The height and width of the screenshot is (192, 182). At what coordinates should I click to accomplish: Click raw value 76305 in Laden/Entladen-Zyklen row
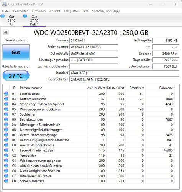[x=168, y=150]
